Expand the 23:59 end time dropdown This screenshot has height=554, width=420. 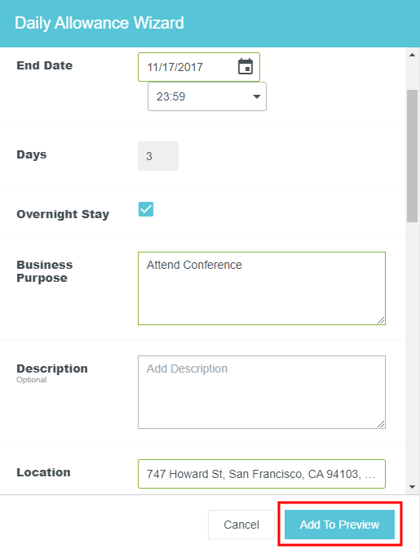point(207,96)
